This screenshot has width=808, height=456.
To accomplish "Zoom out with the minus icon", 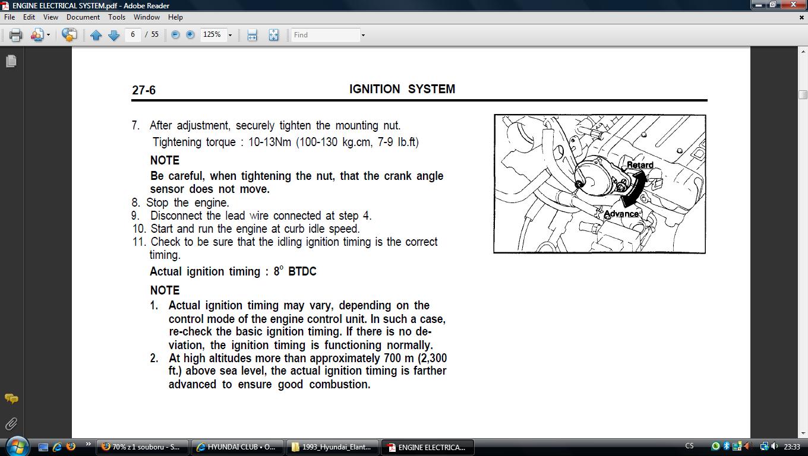I will tap(175, 35).
